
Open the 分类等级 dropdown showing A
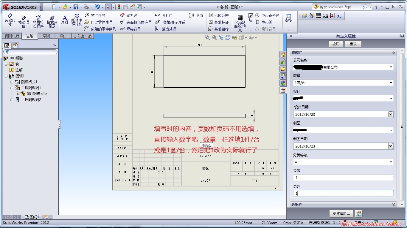391,162
